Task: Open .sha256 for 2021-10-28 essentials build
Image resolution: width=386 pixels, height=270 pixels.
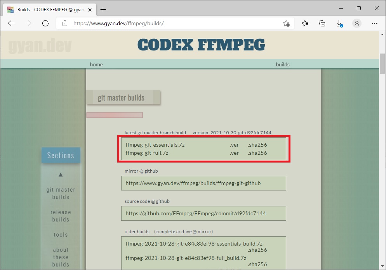Action: tap(257, 250)
